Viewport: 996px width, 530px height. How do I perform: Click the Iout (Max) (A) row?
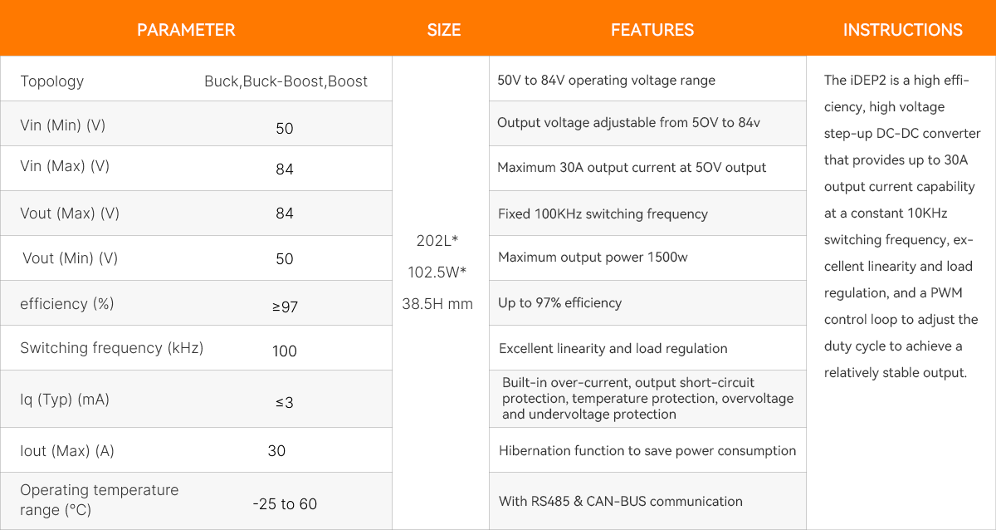(x=196, y=450)
